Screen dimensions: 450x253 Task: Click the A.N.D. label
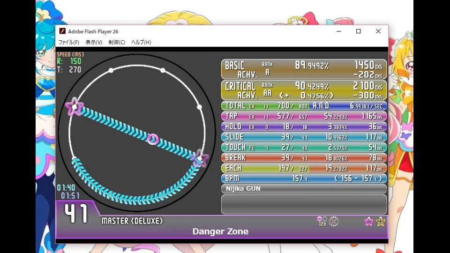[x=322, y=106]
